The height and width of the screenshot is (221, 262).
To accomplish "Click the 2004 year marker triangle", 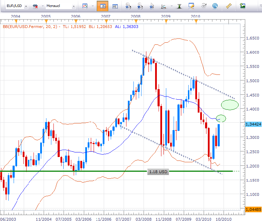I will (16, 21).
